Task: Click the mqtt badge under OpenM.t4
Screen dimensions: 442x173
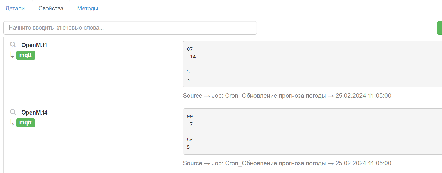Action: coord(26,123)
